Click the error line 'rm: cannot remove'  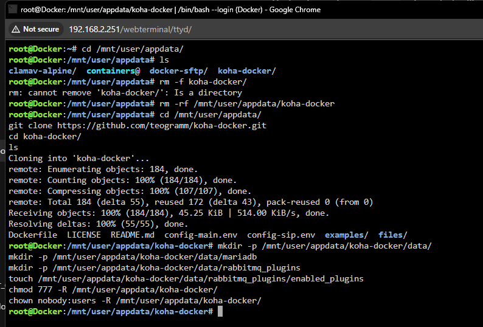point(125,92)
